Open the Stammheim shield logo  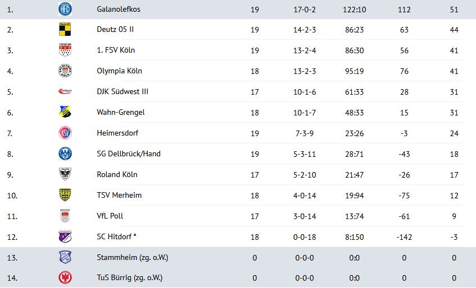point(65,257)
